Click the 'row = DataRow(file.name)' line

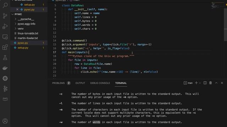coord(93,64)
